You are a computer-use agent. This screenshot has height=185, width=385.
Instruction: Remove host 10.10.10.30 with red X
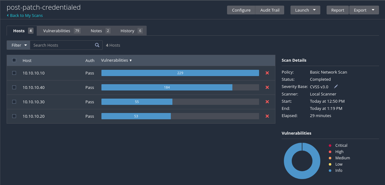[267, 102]
